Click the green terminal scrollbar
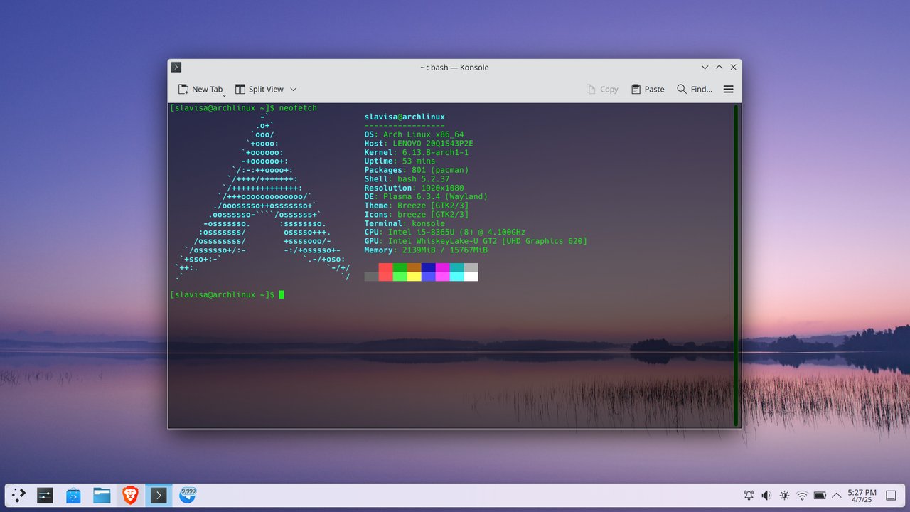 (737, 265)
